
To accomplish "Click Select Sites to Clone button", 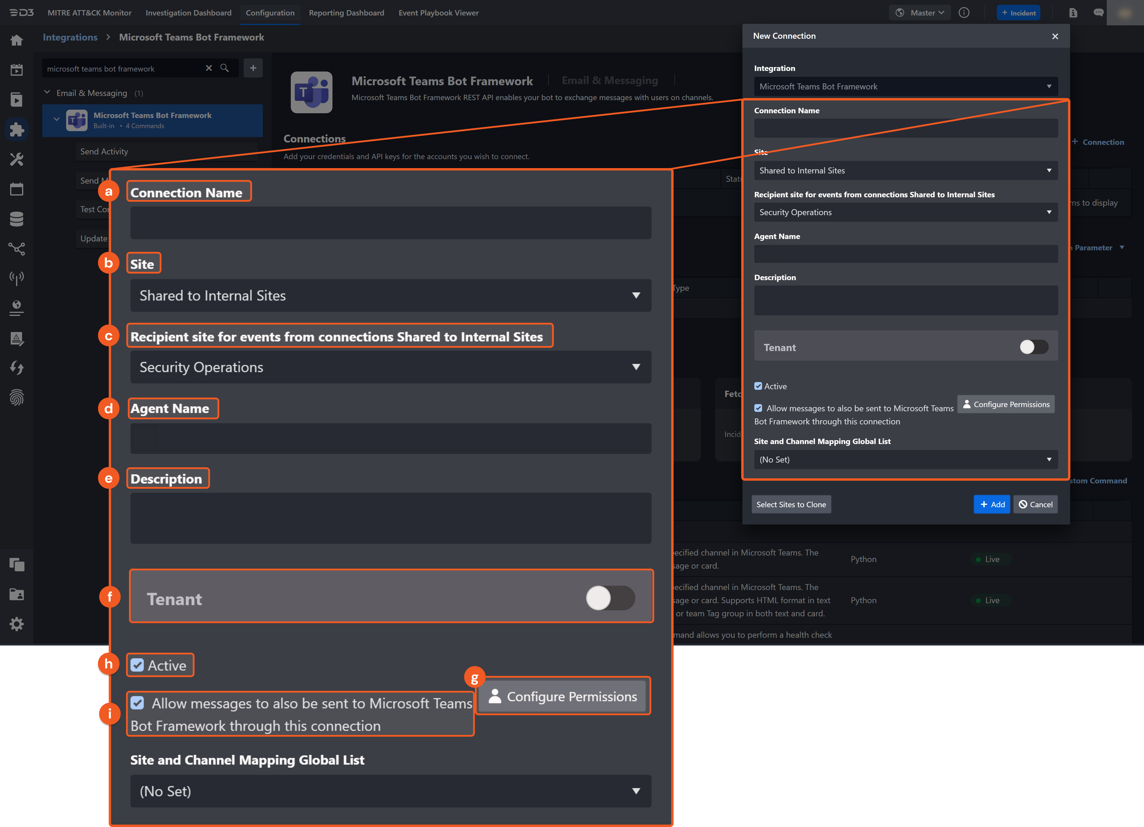I will tap(791, 504).
